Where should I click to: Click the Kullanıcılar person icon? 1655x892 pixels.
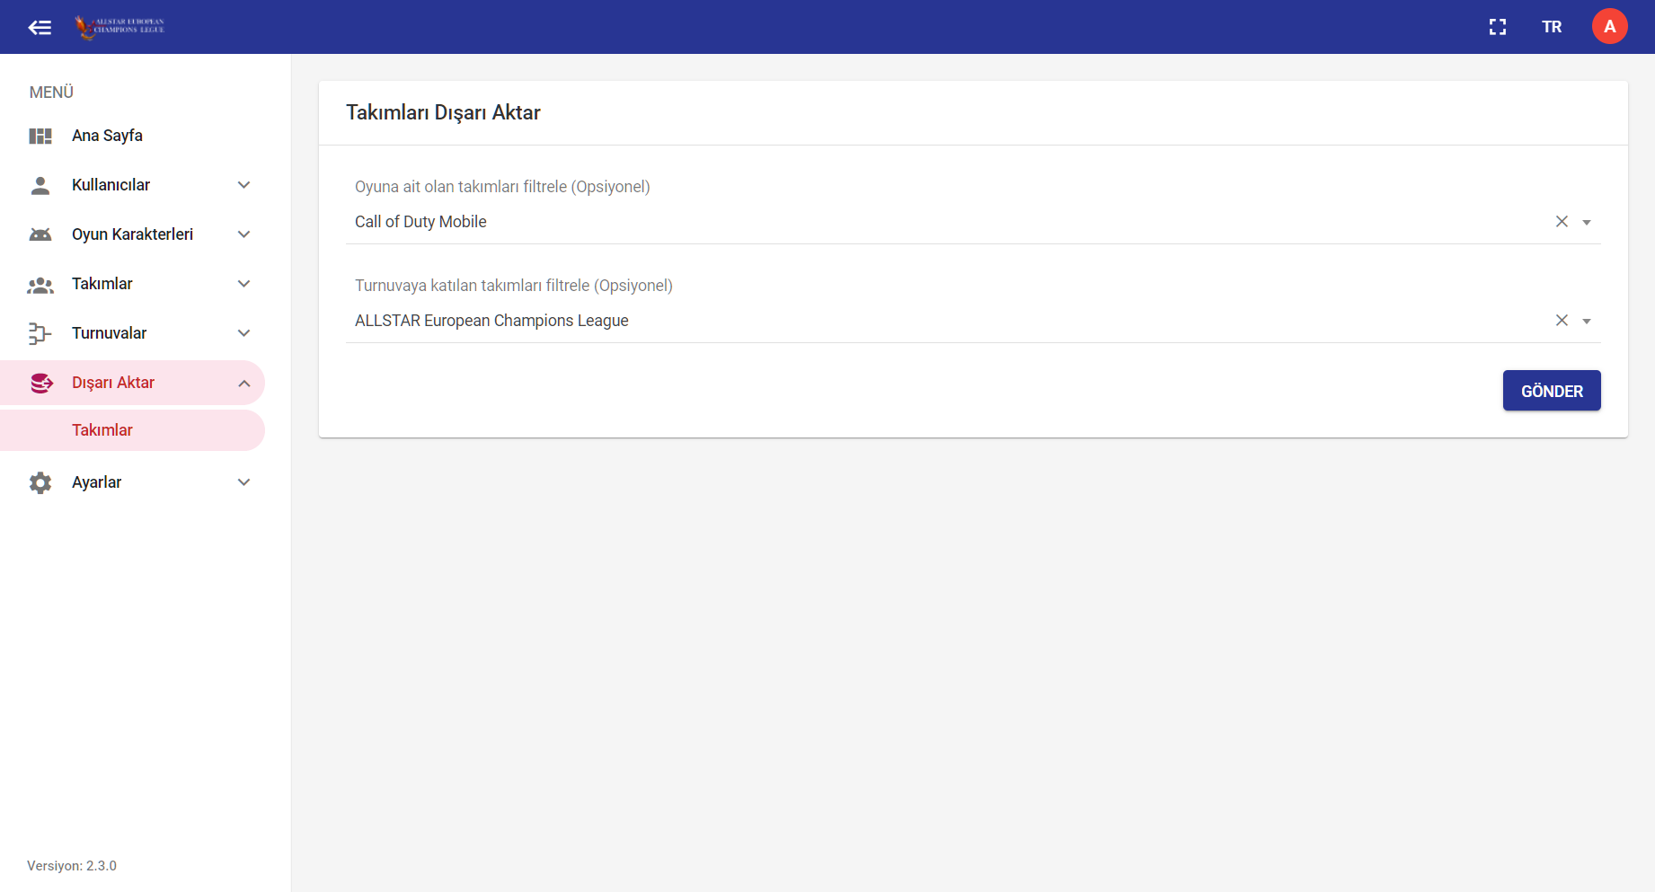[40, 185]
